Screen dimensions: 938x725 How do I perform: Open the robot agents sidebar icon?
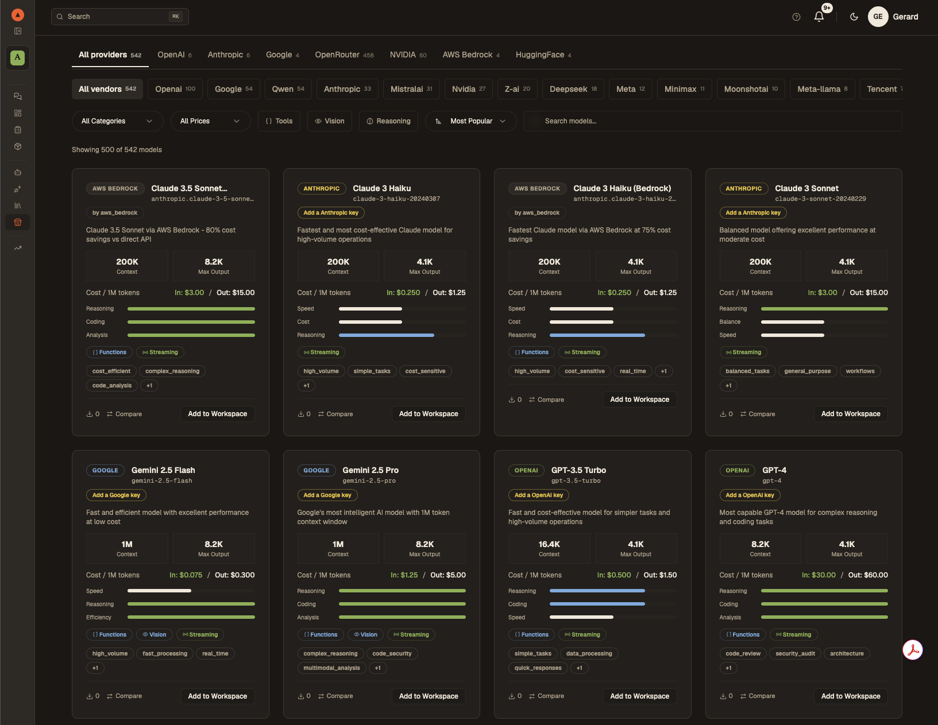click(x=18, y=172)
